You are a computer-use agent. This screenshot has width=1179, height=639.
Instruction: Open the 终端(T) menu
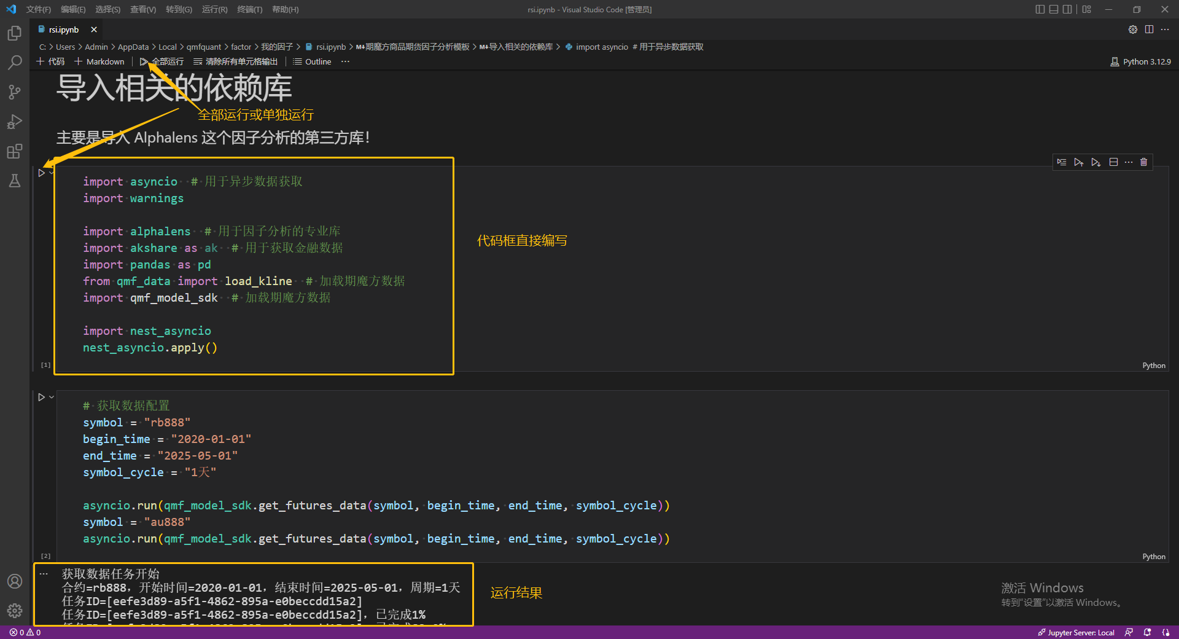[249, 9]
